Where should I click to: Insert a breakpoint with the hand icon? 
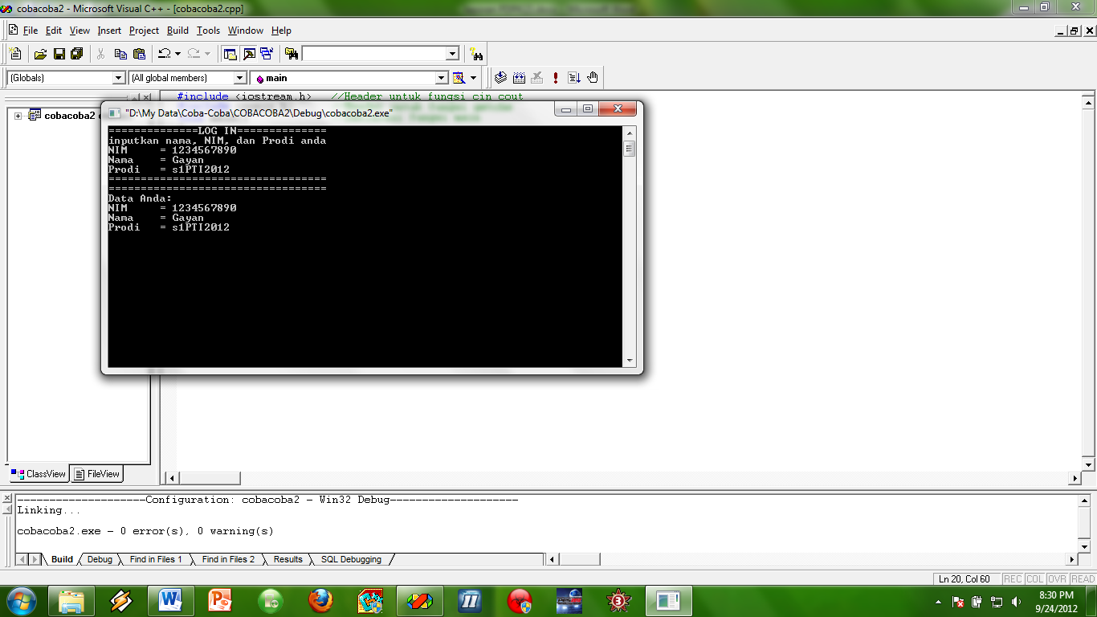click(x=591, y=77)
